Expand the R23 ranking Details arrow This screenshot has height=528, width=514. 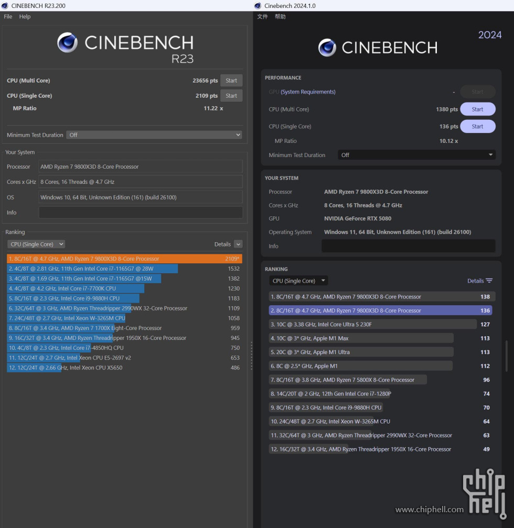pos(238,244)
